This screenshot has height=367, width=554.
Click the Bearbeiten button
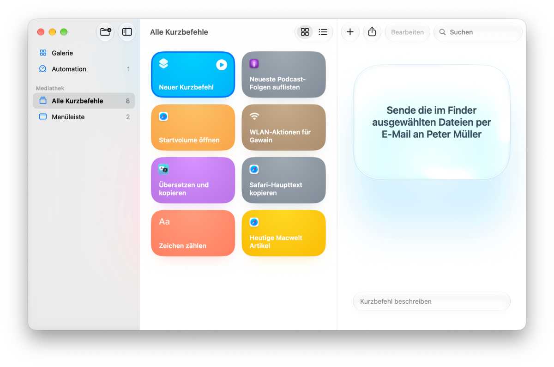pyautogui.click(x=407, y=32)
